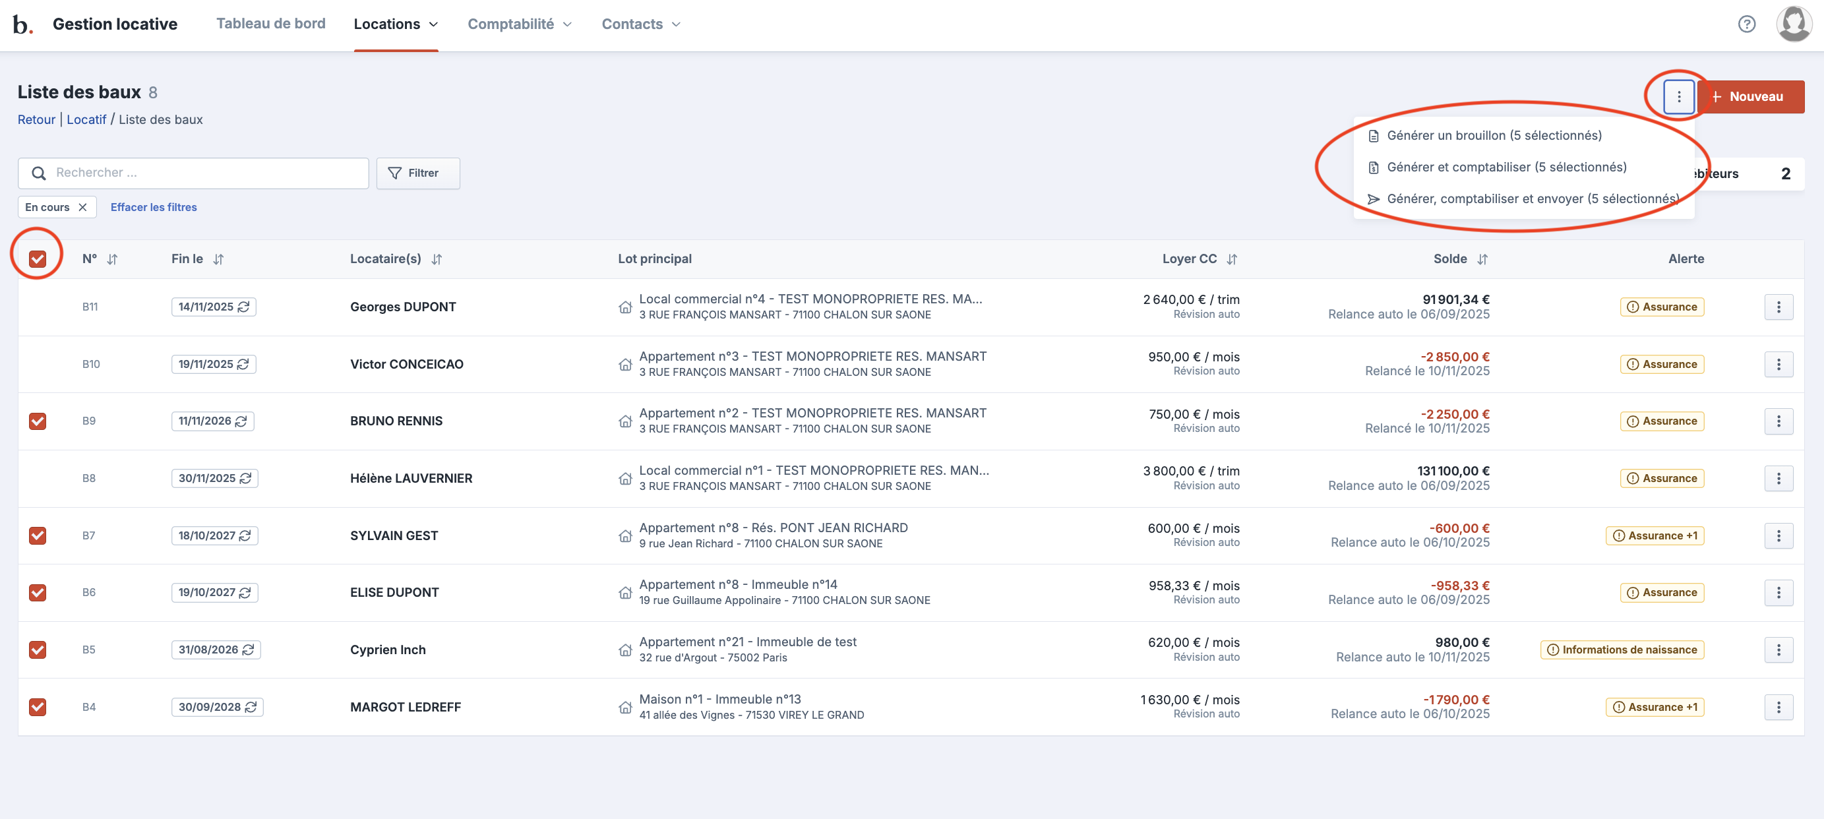Screen dimensions: 1824x819
Task: Click the renewal icon on 14/11/2025 date
Action: click(x=243, y=307)
